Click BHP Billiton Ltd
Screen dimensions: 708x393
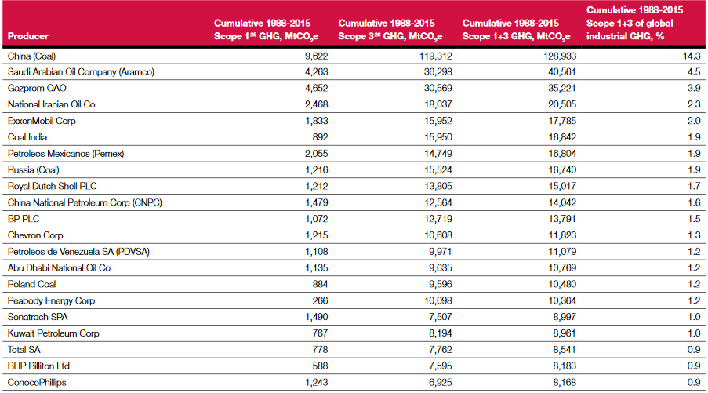coord(38,366)
